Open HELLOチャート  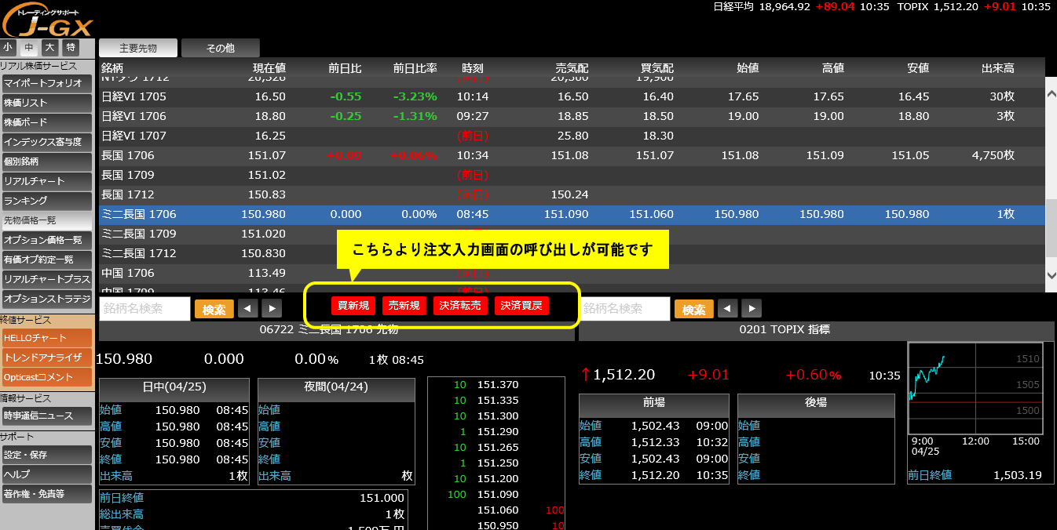coord(47,338)
